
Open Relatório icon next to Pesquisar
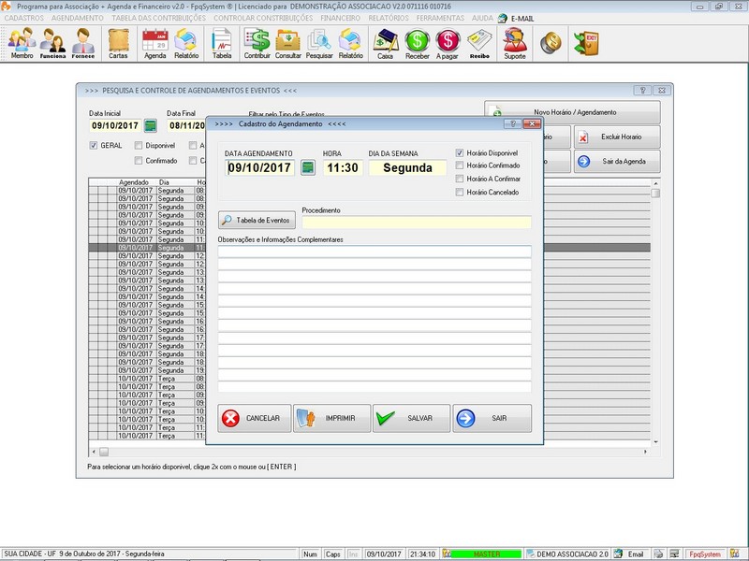click(x=350, y=43)
